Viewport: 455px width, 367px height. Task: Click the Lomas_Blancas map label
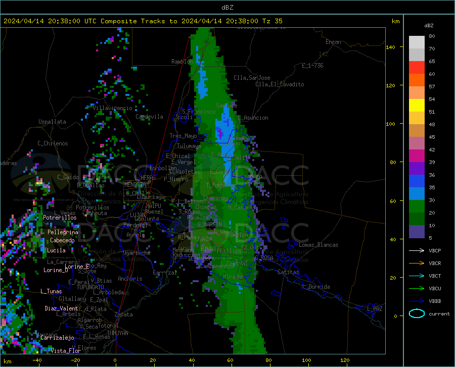tap(318, 245)
